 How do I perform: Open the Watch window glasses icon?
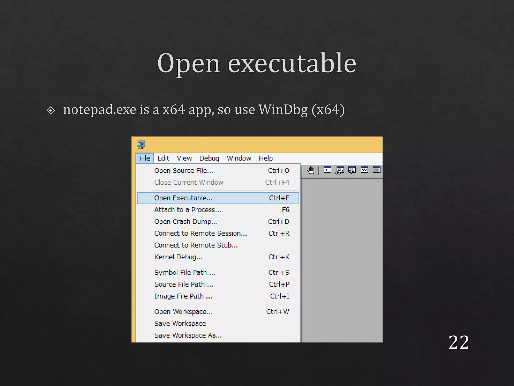pyautogui.click(x=340, y=170)
